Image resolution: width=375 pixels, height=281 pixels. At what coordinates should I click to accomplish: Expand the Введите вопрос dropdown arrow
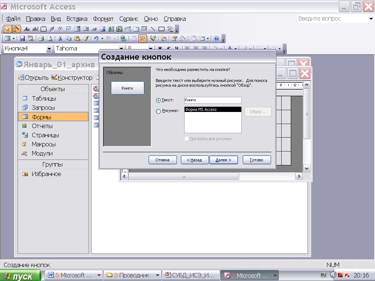371,19
